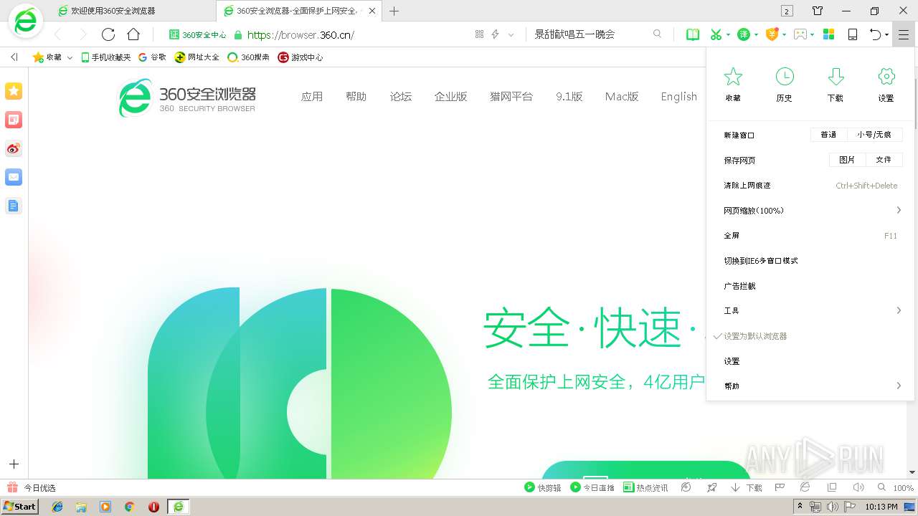Open 设置 gear icon in menu panel
Viewport: 918px width, 516px height.
(x=886, y=77)
